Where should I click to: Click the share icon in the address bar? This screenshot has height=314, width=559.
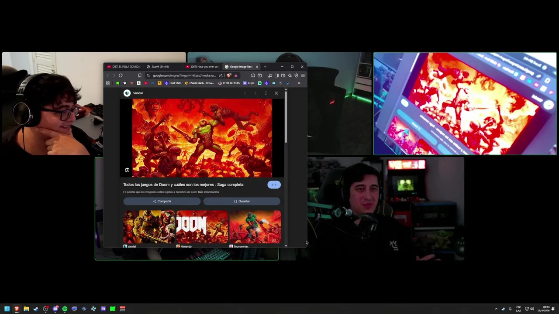(221, 75)
